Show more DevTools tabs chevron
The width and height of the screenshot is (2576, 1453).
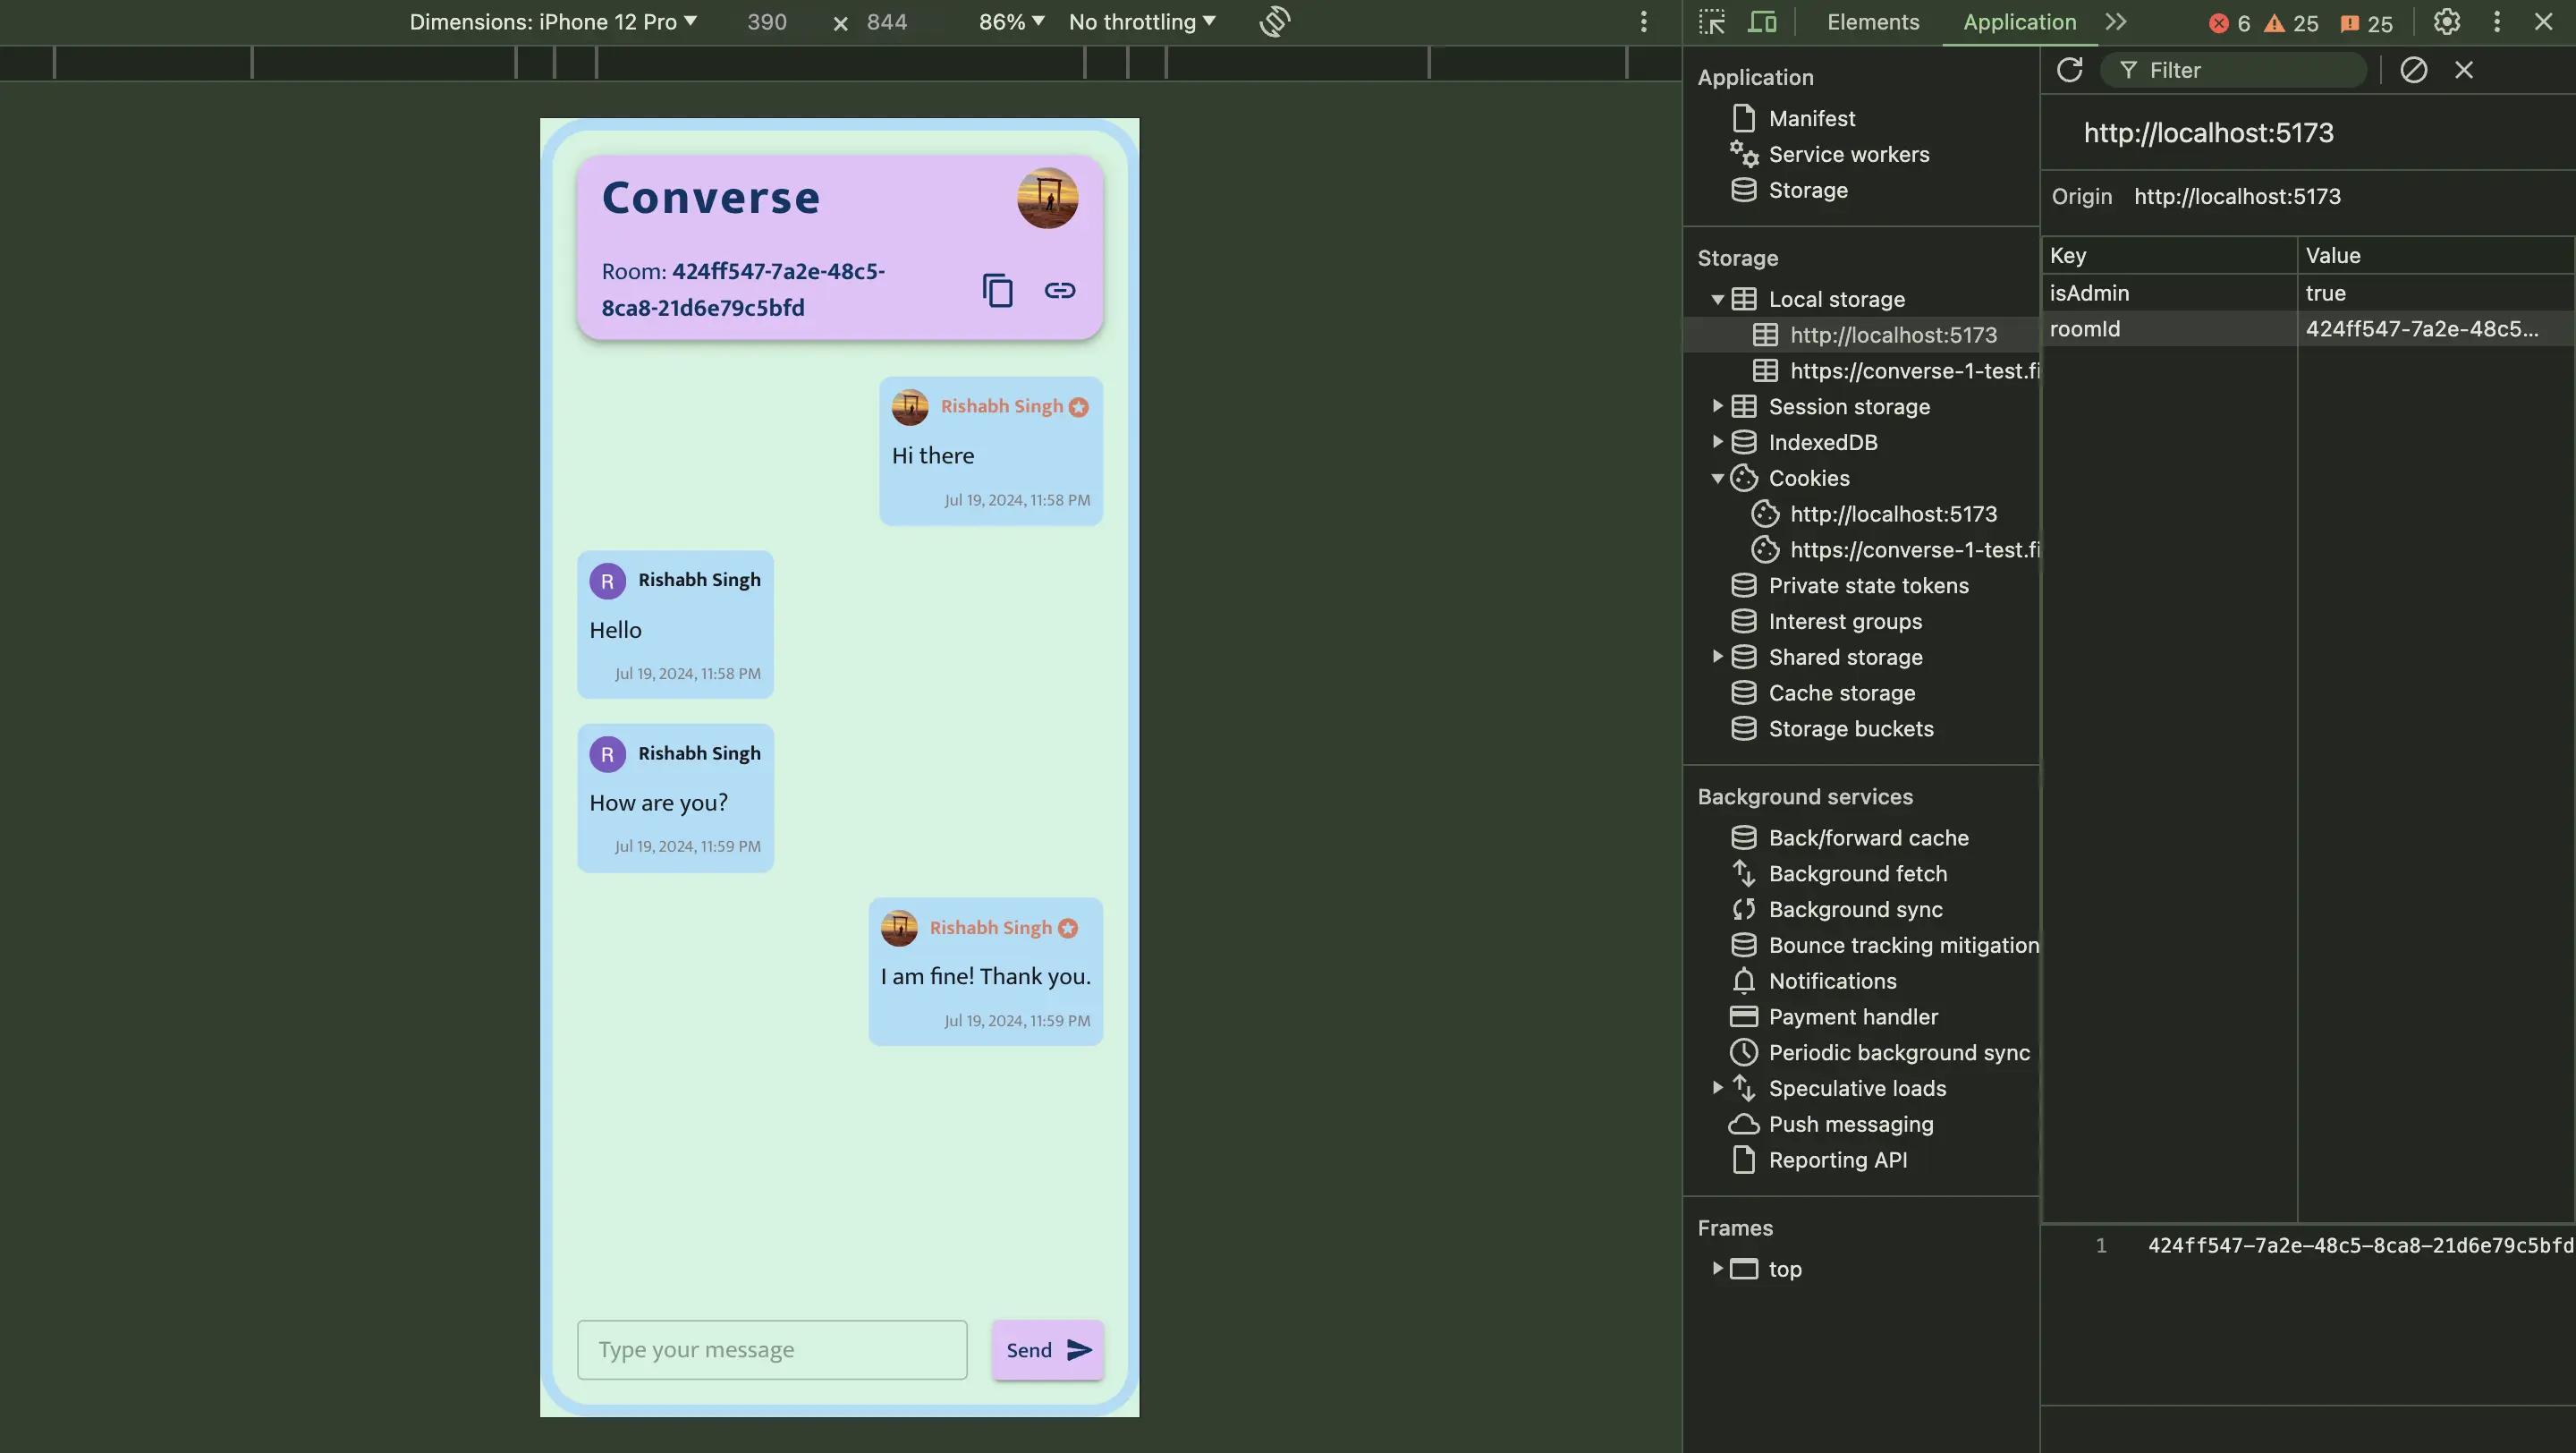(x=2115, y=22)
